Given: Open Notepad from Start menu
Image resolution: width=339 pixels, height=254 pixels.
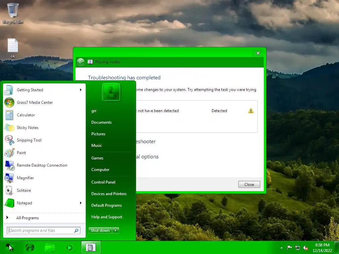Looking at the screenshot, I should 44,203.
